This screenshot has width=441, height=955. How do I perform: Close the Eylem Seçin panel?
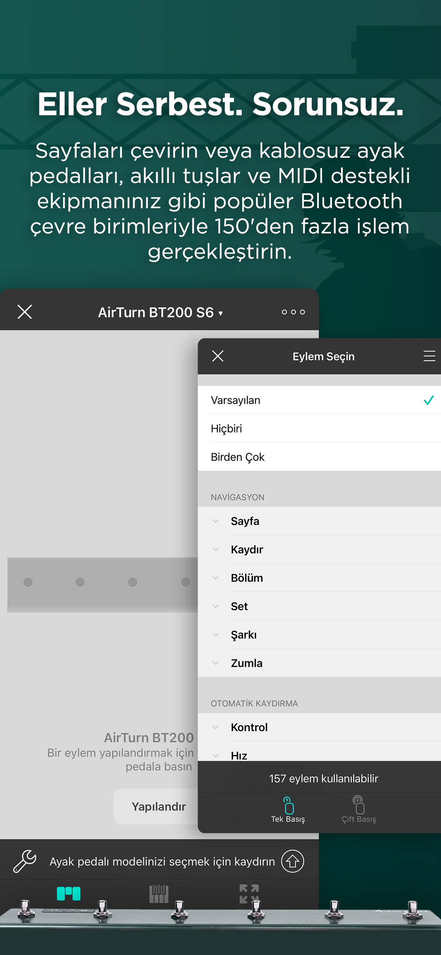[x=218, y=356]
